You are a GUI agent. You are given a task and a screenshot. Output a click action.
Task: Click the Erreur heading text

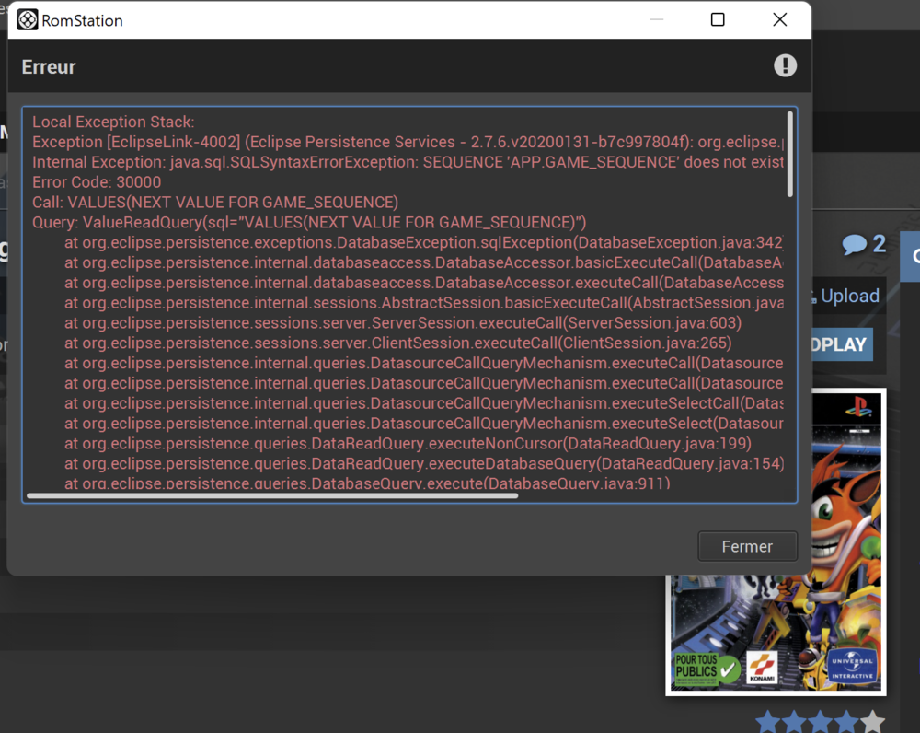[x=49, y=67]
